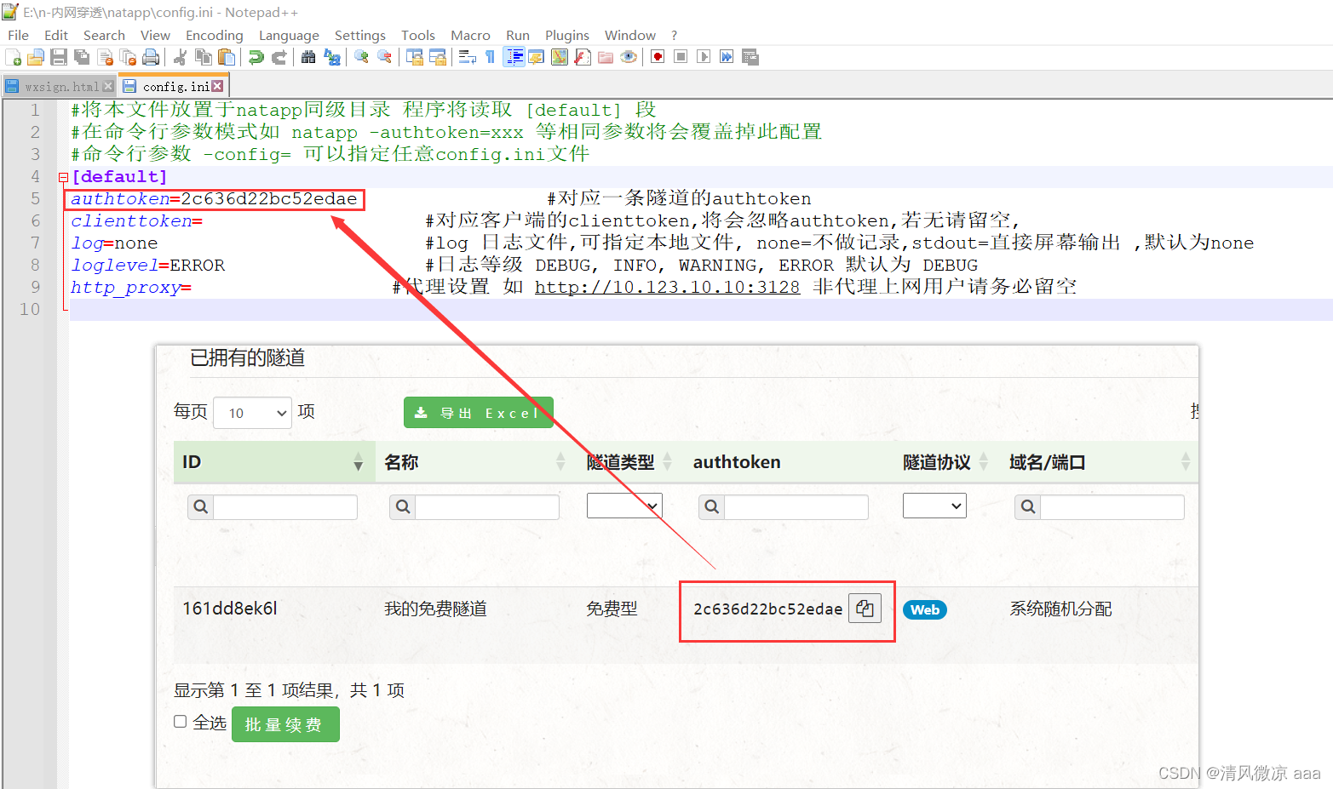
Task: Open the Encoding menu
Action: [x=215, y=35]
